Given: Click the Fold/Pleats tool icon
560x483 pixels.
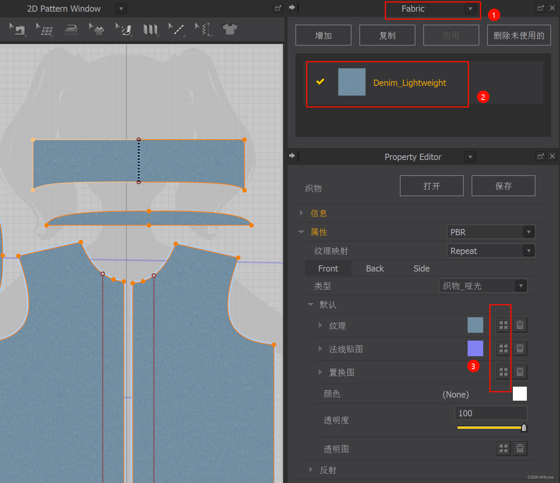Looking at the screenshot, I should [151, 29].
